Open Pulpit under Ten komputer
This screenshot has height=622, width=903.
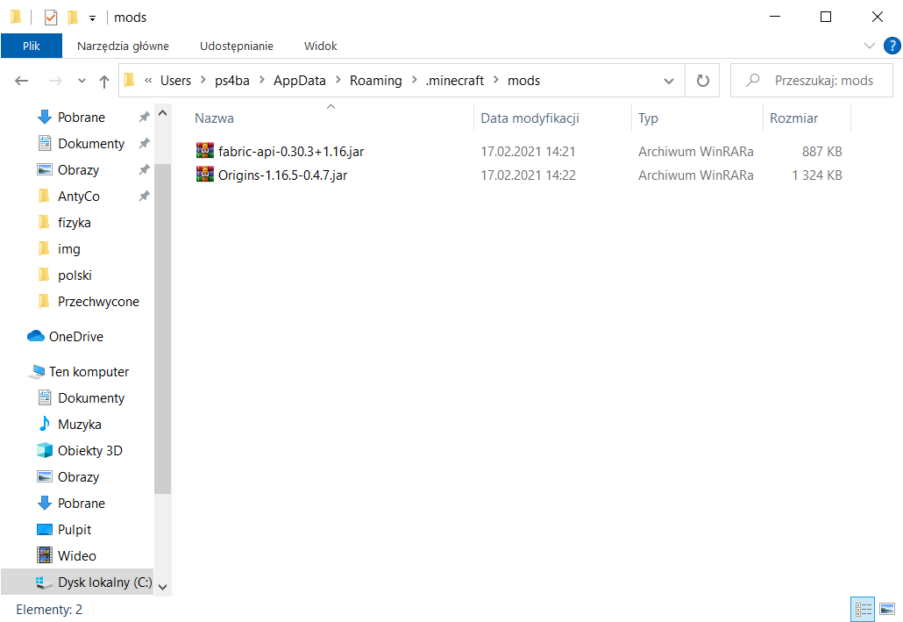74,530
